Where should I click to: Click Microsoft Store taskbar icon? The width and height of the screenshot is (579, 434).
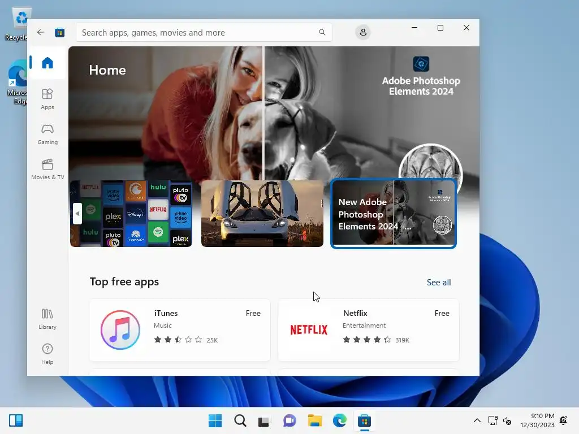(364, 420)
